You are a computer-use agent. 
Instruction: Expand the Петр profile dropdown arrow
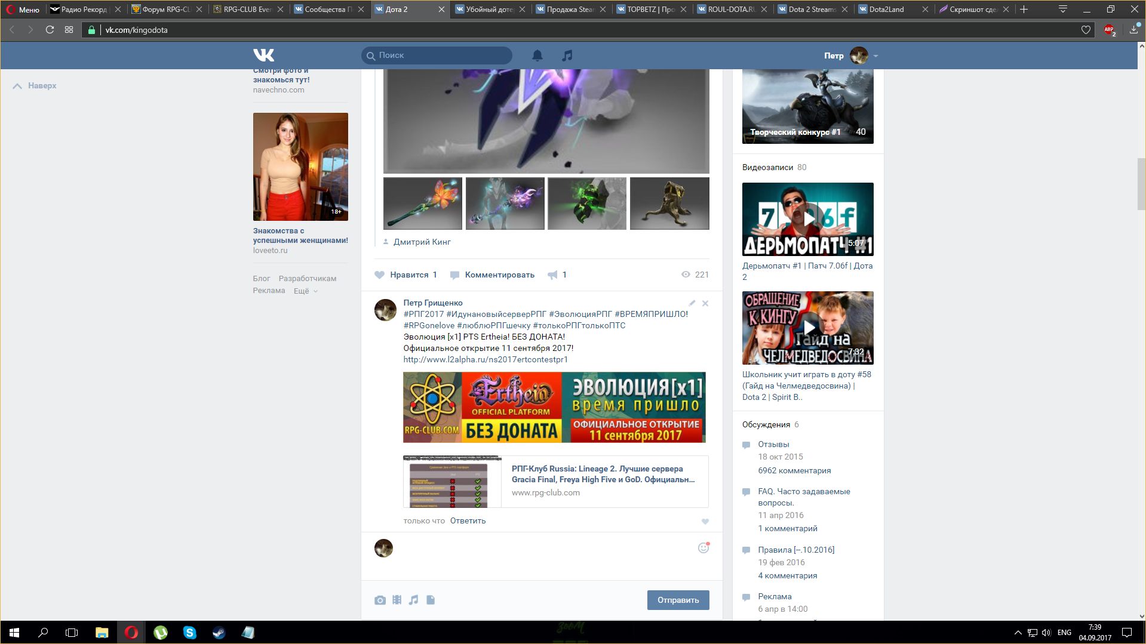point(875,56)
